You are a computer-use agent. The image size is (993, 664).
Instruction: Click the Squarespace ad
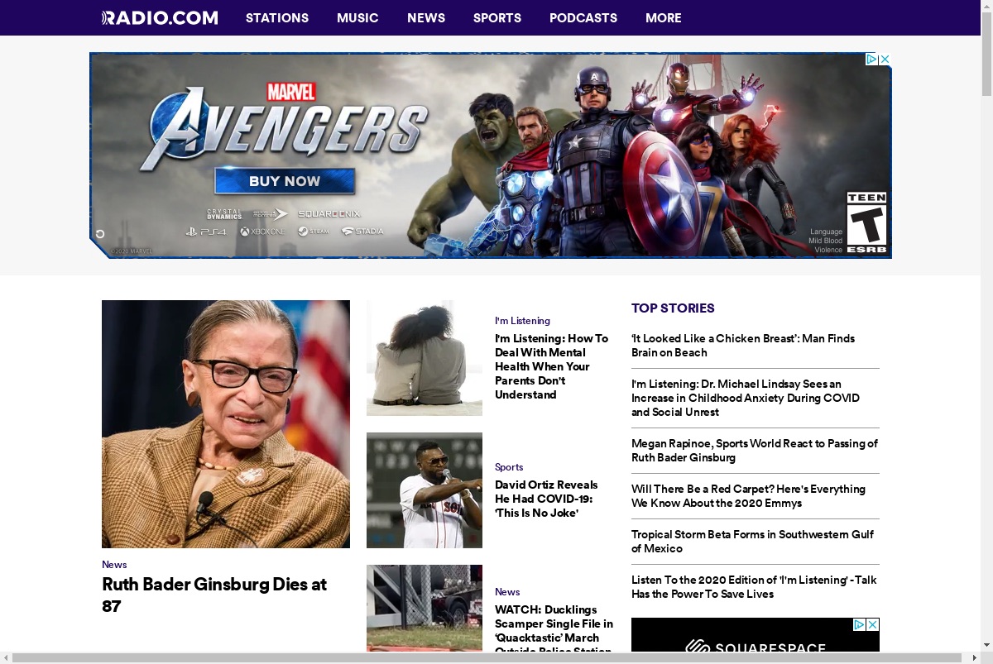756,635
